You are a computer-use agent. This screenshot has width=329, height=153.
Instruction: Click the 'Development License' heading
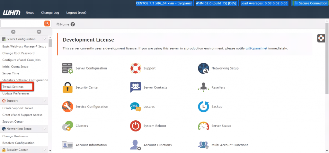[x=88, y=40]
